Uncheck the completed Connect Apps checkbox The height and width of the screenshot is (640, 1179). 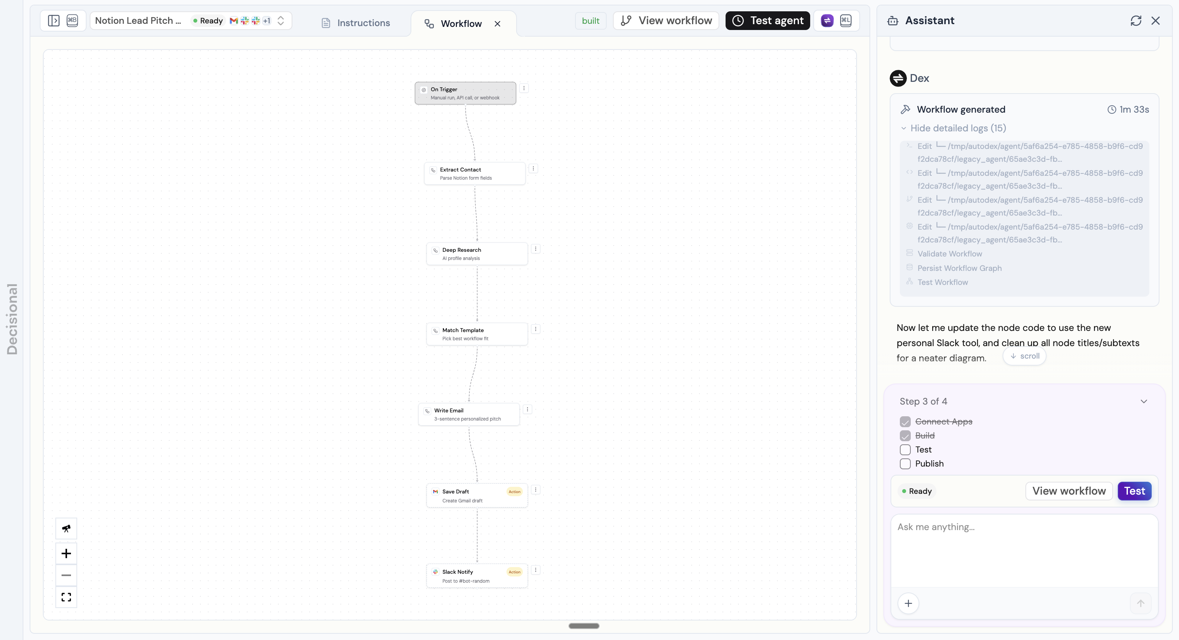point(905,421)
